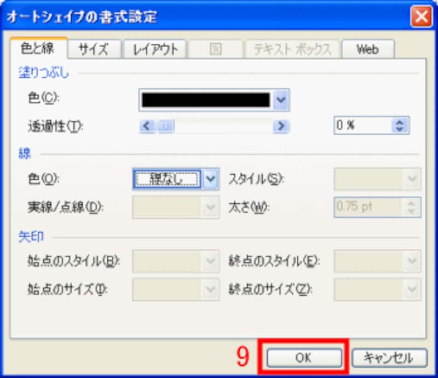Select the Web tab
Viewport: 438px width, 378px height.
tap(368, 49)
